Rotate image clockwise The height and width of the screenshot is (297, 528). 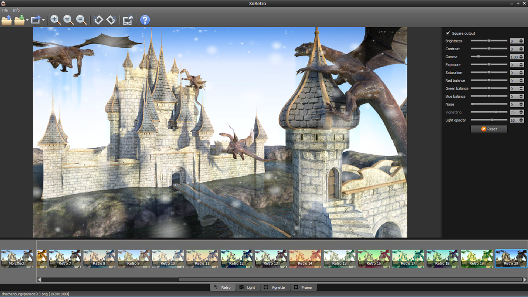point(111,20)
